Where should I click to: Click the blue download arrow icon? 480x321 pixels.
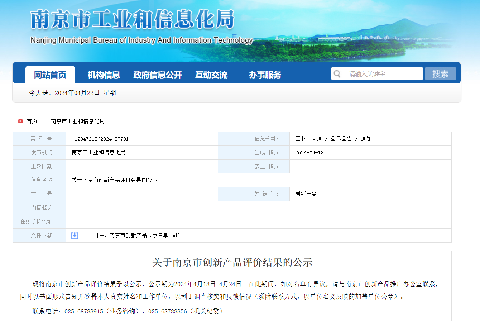click(x=75, y=235)
